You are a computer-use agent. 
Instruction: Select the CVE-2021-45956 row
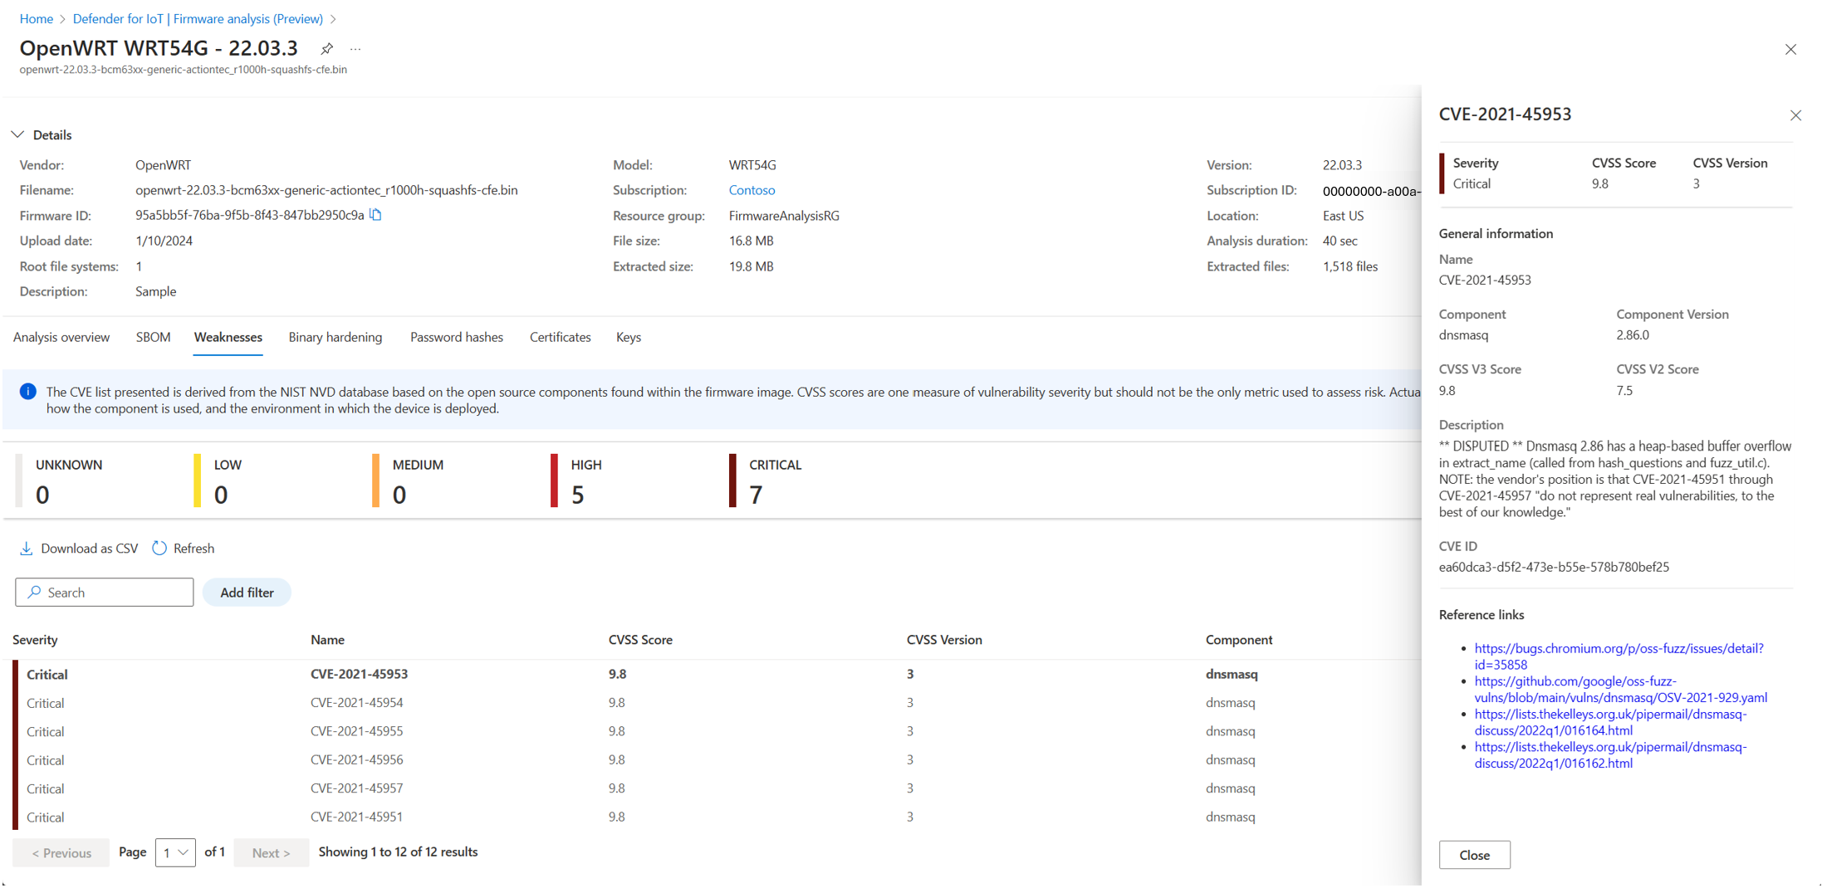(x=718, y=760)
